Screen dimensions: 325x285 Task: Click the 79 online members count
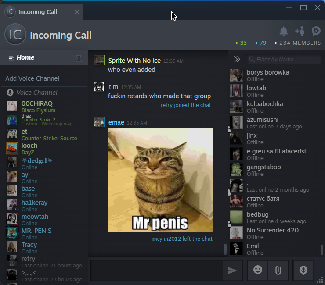click(x=261, y=43)
